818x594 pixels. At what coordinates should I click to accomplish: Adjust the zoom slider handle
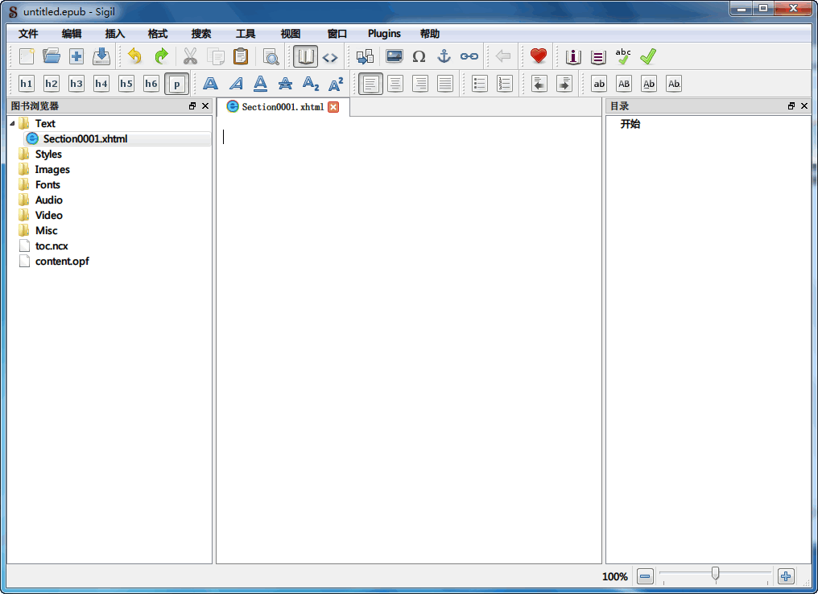tap(715, 574)
